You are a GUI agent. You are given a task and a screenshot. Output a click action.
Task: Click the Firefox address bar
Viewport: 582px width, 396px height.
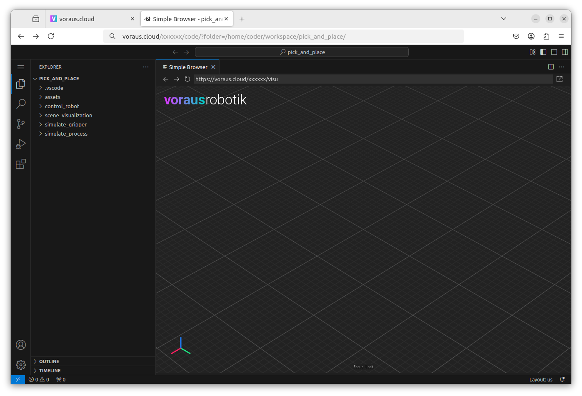tap(283, 36)
